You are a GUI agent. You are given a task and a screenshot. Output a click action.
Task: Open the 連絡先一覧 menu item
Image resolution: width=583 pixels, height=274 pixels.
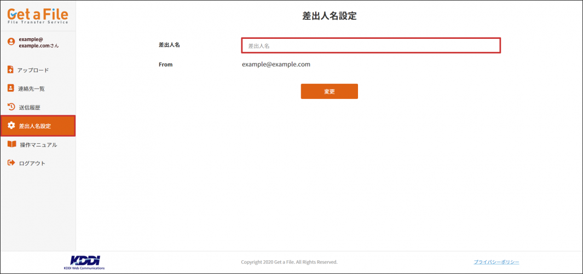tap(31, 89)
